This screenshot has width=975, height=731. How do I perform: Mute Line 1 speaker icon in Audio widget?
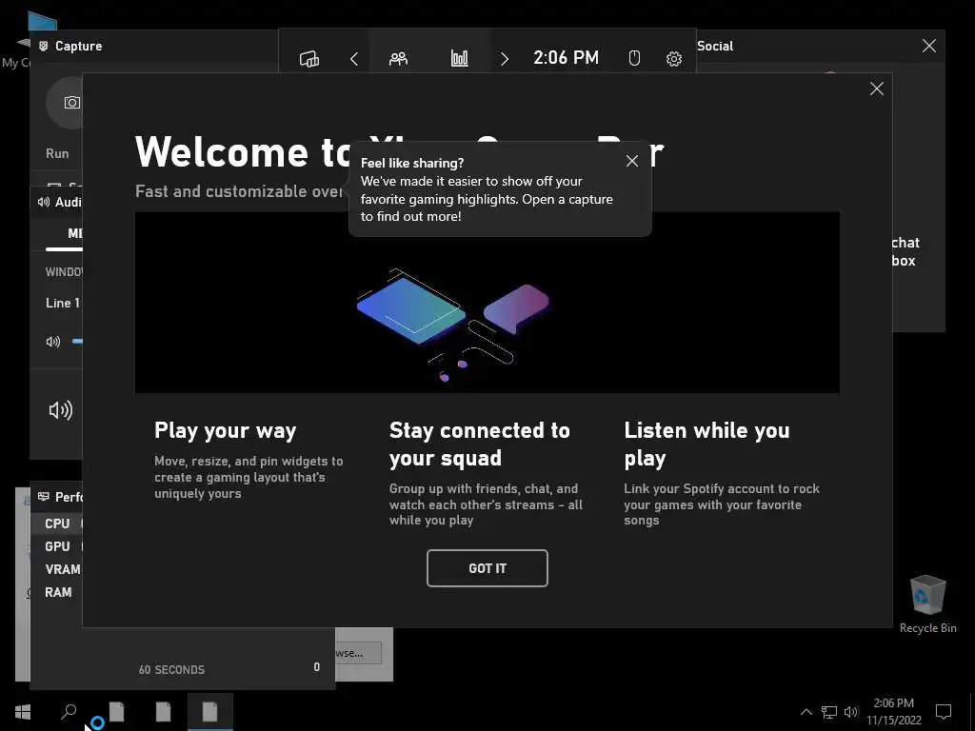53,342
